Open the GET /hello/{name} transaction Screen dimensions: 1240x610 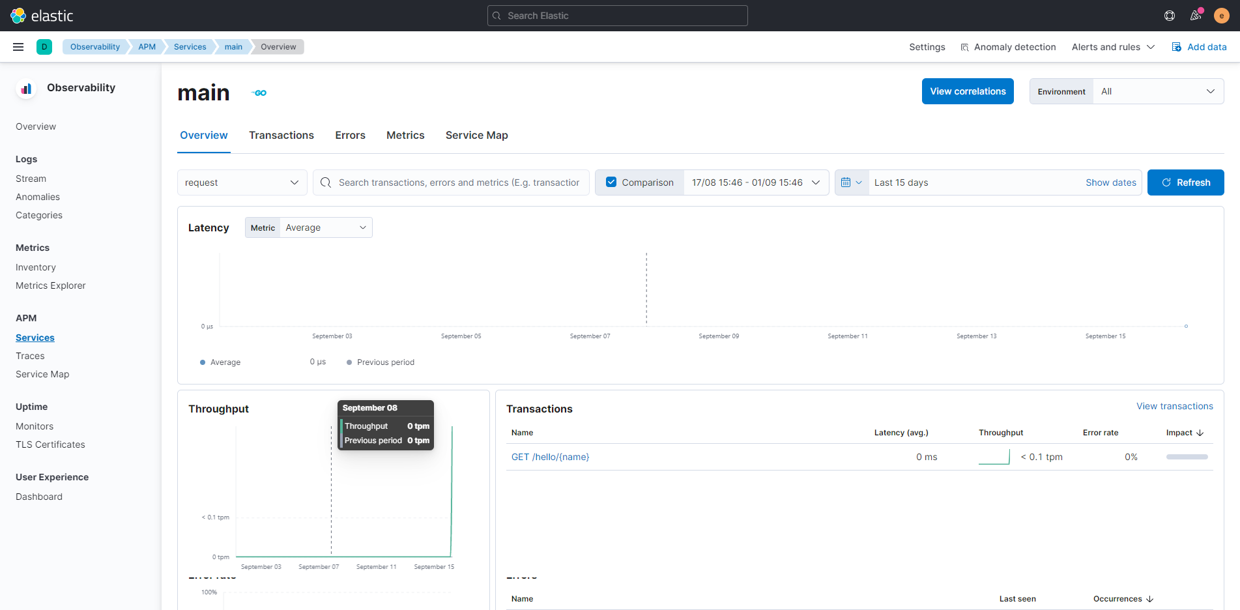(551, 457)
